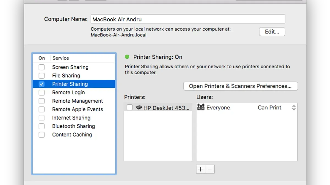This screenshot has height=185, width=330.
Task: Select the Everyone user entry
Action: [218, 108]
